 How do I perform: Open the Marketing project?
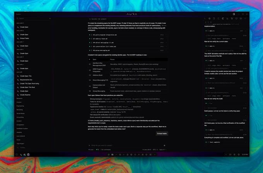(20, 110)
